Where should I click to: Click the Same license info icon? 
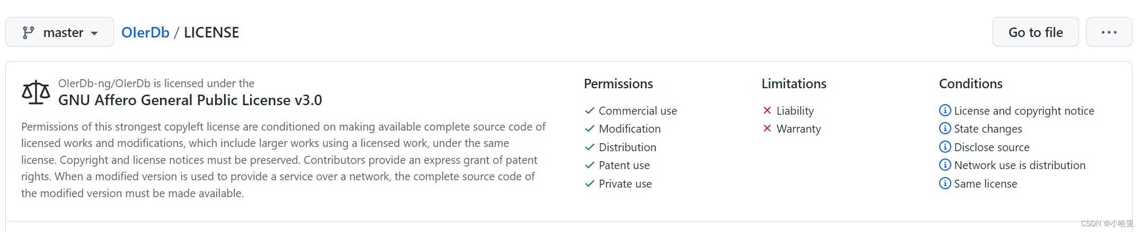pyautogui.click(x=944, y=183)
